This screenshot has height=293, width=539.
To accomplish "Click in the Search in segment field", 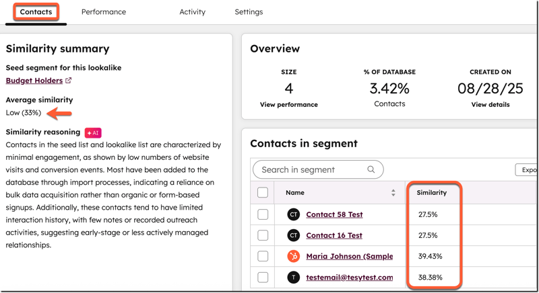I will 310,170.
